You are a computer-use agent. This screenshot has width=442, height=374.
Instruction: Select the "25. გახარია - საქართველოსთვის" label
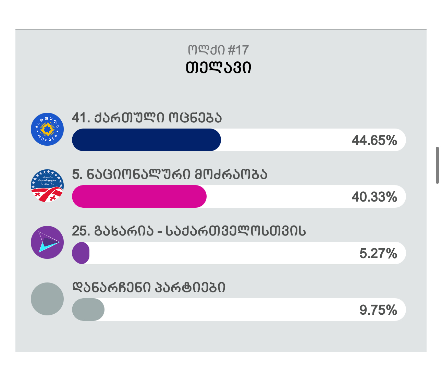(189, 231)
